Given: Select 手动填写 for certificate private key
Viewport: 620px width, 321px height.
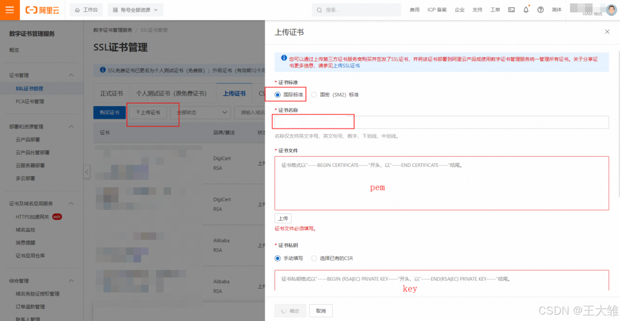Looking at the screenshot, I should [277, 258].
